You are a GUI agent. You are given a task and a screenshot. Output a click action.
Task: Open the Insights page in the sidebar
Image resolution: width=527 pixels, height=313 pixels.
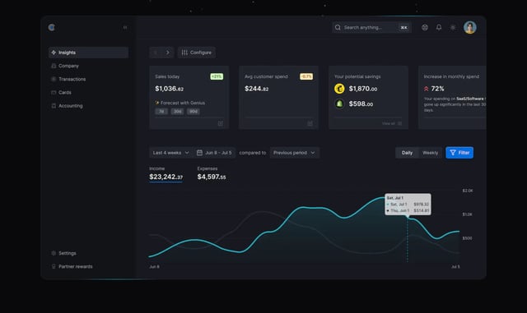[x=88, y=53]
